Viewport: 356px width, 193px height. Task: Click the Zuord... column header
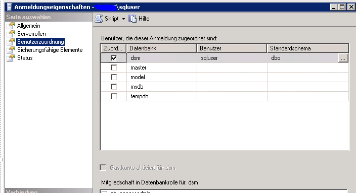click(x=113, y=48)
